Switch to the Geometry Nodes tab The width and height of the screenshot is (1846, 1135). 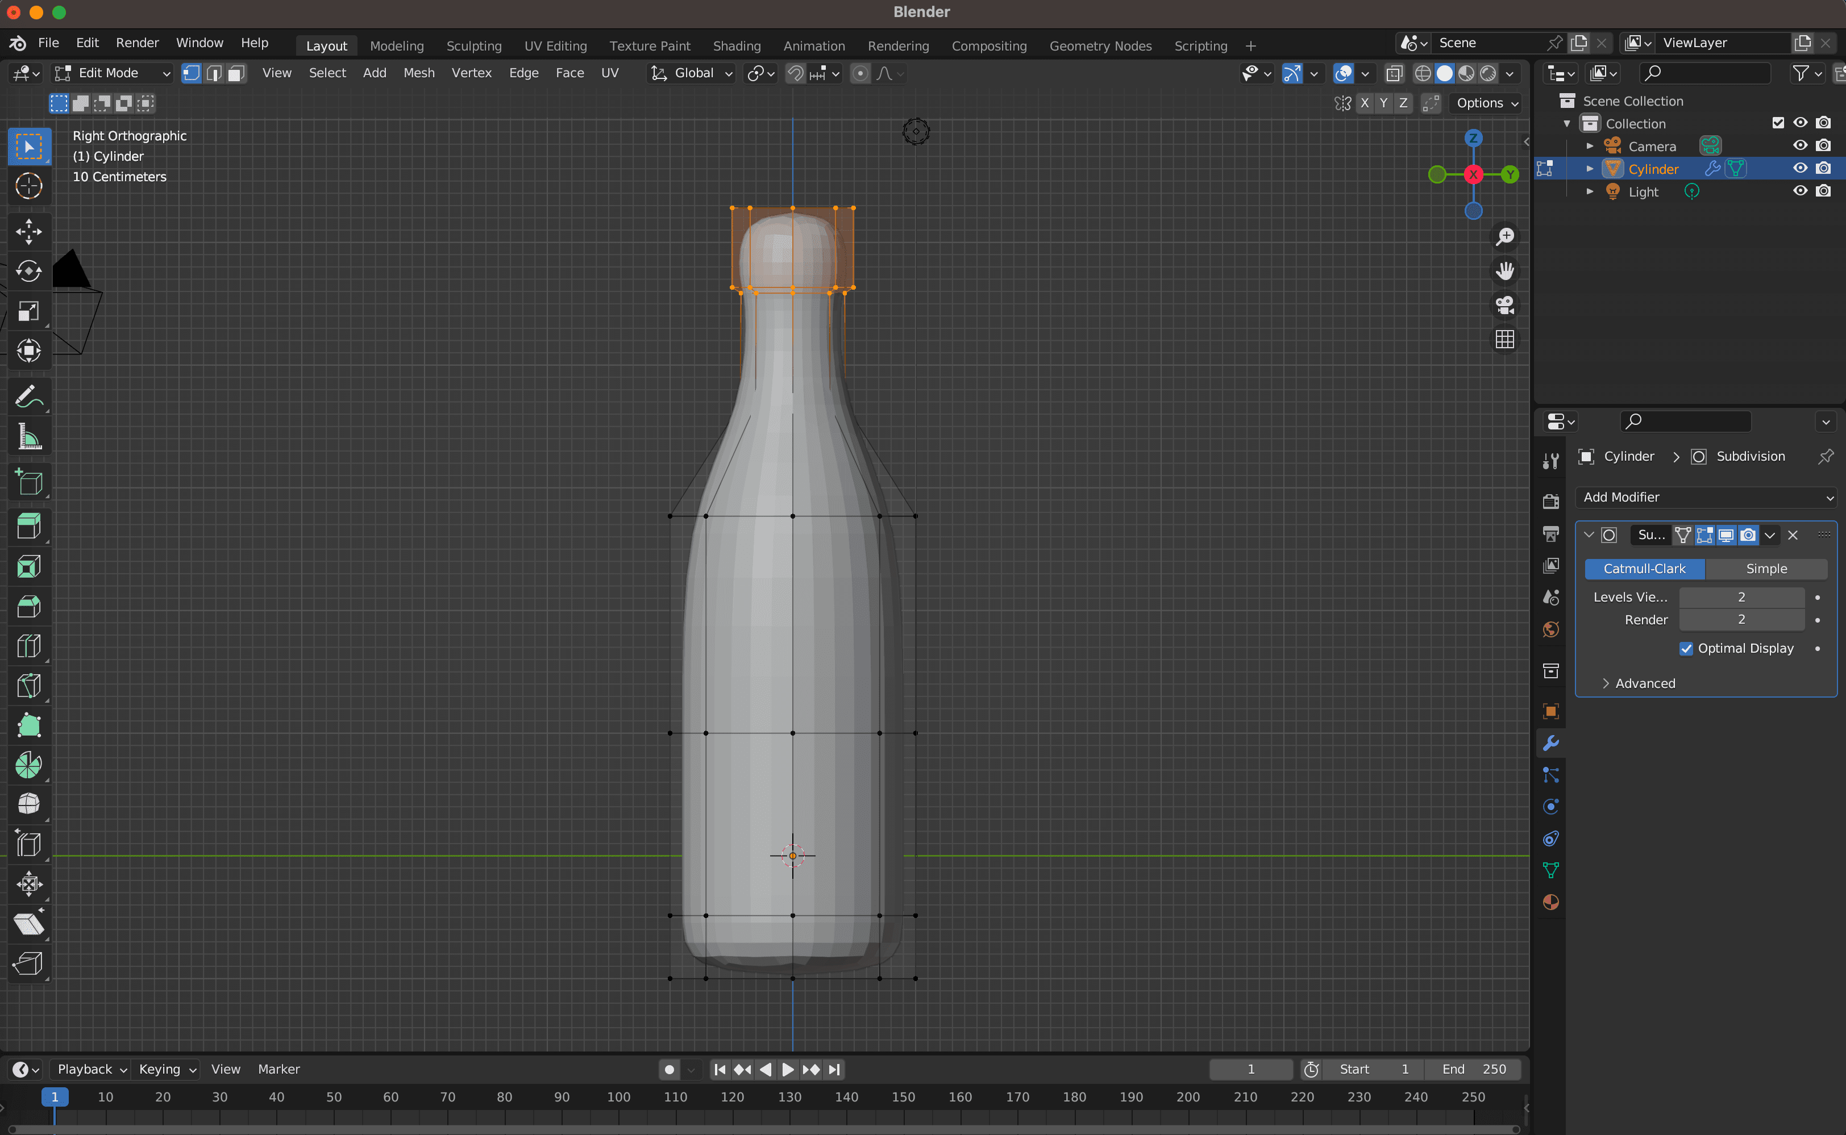pyautogui.click(x=1100, y=46)
